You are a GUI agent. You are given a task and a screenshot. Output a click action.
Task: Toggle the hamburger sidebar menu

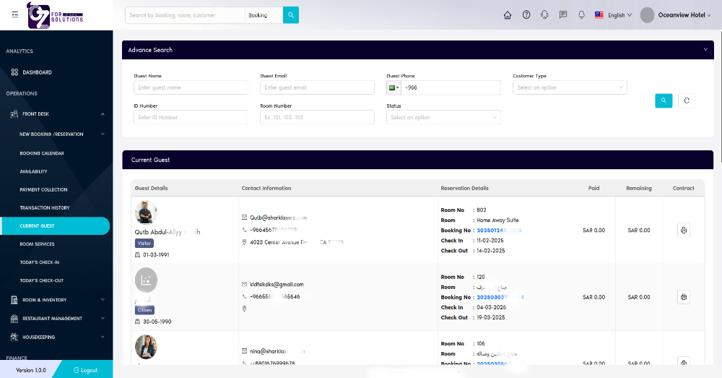click(x=15, y=14)
